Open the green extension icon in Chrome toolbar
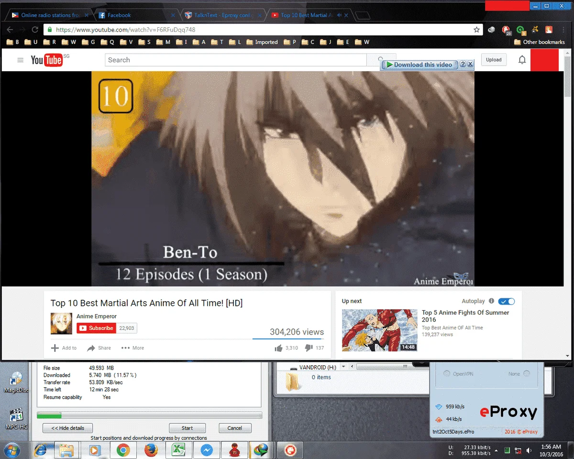This screenshot has width=574, height=459. click(521, 30)
